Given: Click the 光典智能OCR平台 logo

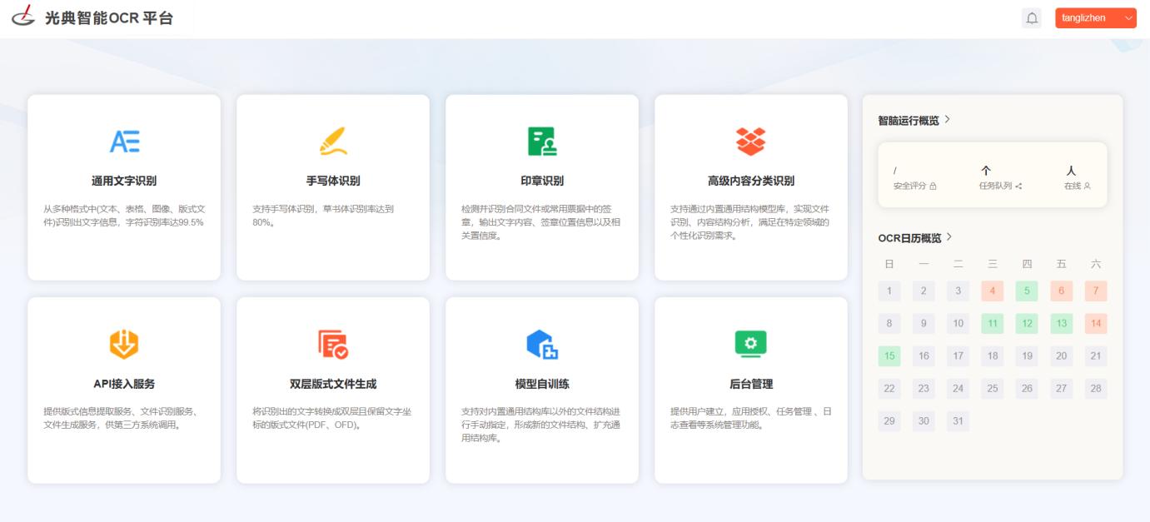Looking at the screenshot, I should click(x=92, y=17).
